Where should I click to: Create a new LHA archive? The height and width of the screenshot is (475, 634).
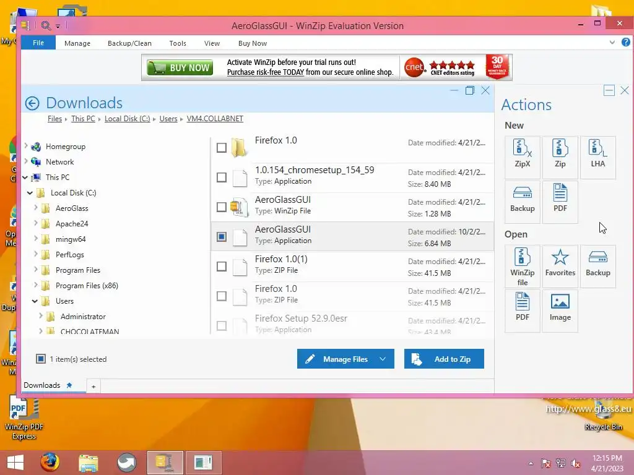pyautogui.click(x=597, y=158)
